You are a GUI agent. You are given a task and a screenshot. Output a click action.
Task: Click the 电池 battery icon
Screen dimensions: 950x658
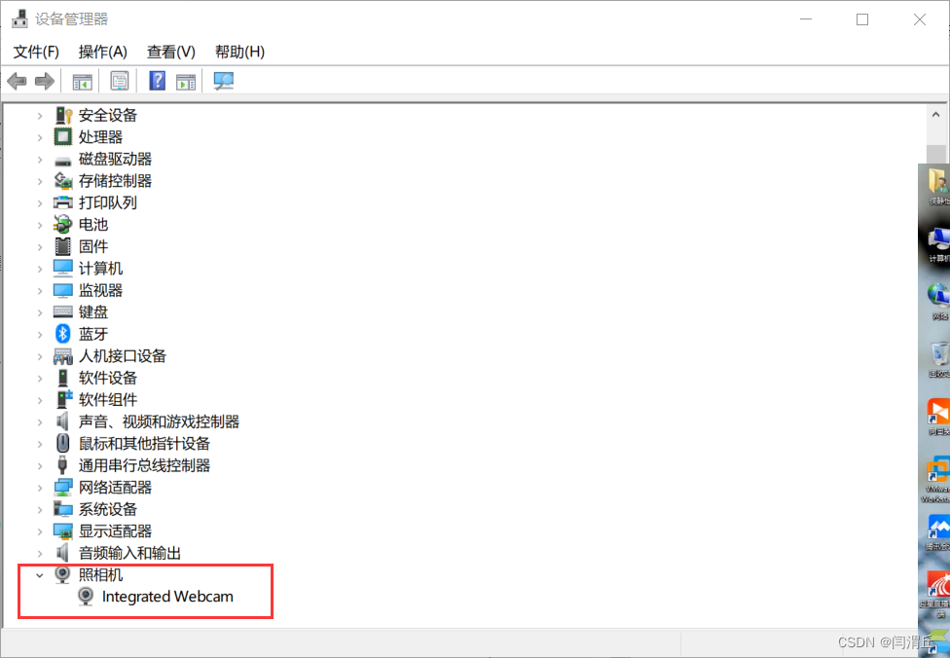point(63,224)
